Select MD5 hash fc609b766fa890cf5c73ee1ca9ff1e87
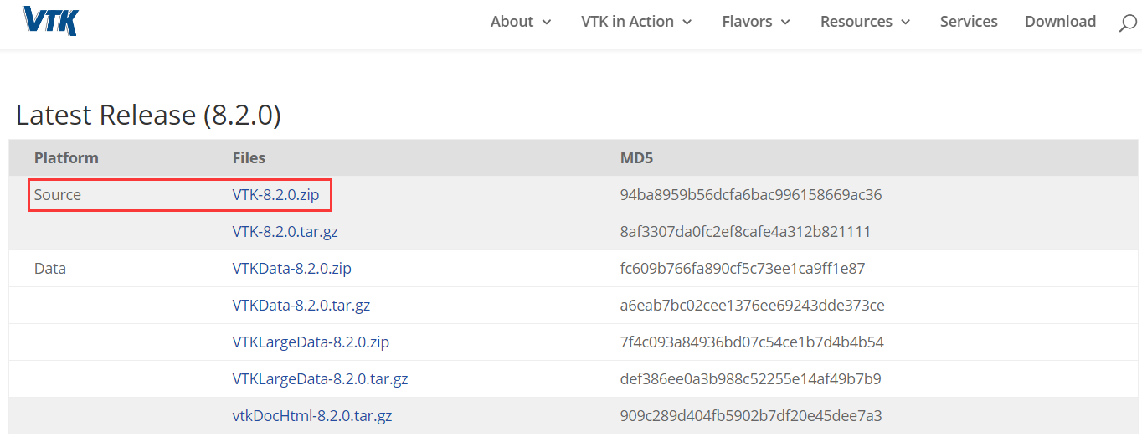The height and width of the screenshot is (437, 1142). click(x=743, y=269)
